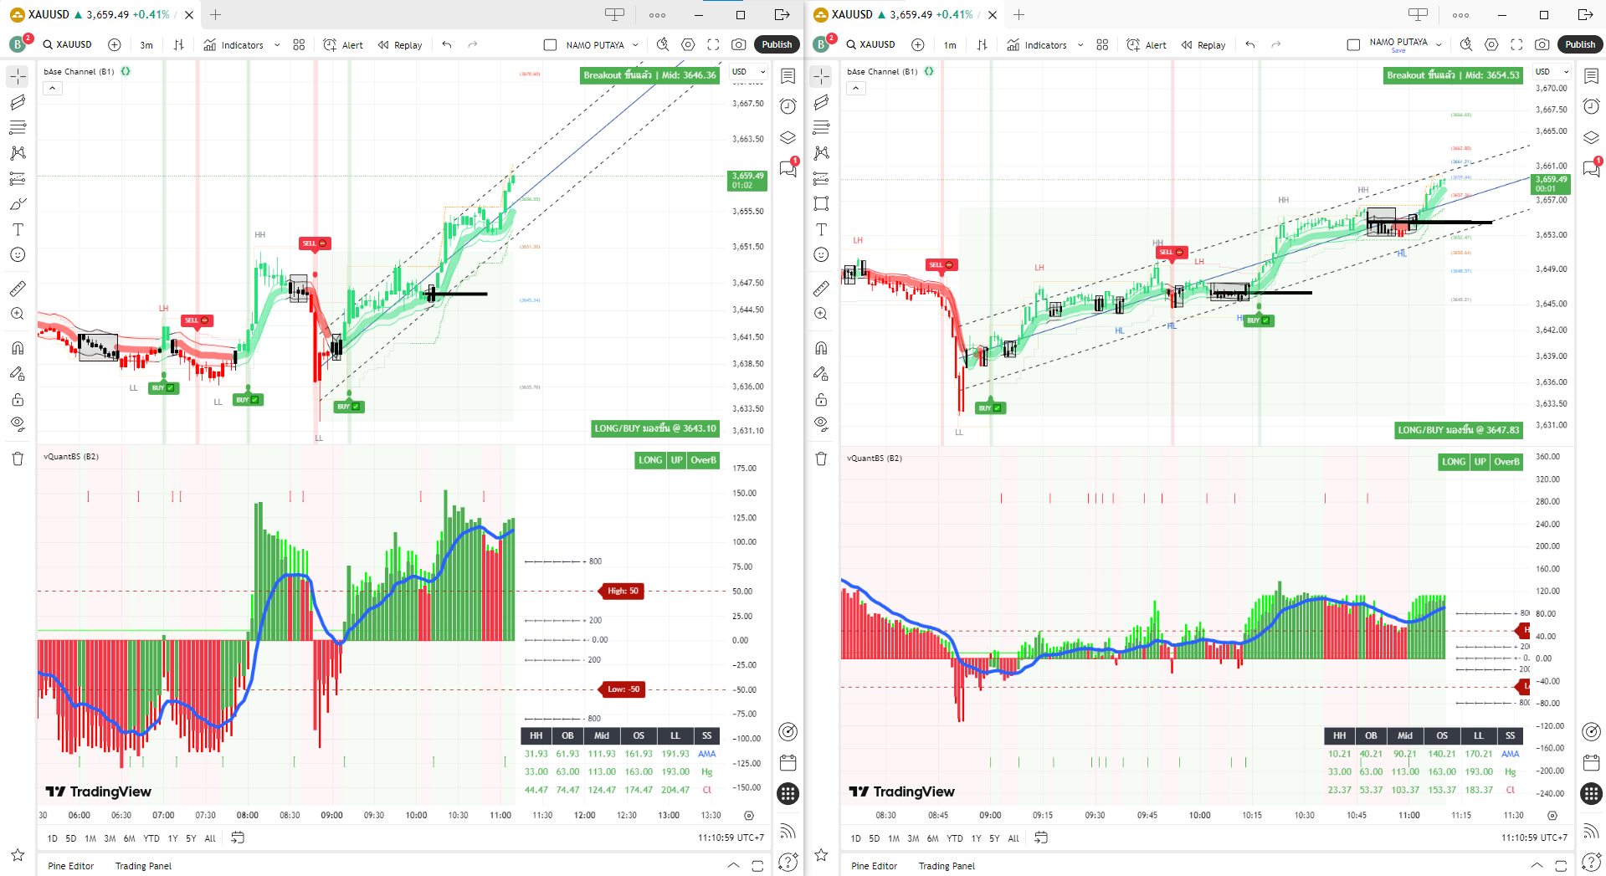Take a snapshot with right window's camera icon

point(1542,44)
